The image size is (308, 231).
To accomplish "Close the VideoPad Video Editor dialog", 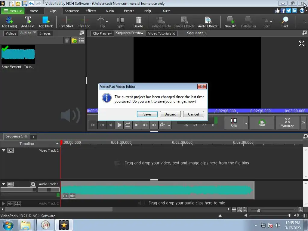I will (202, 86).
